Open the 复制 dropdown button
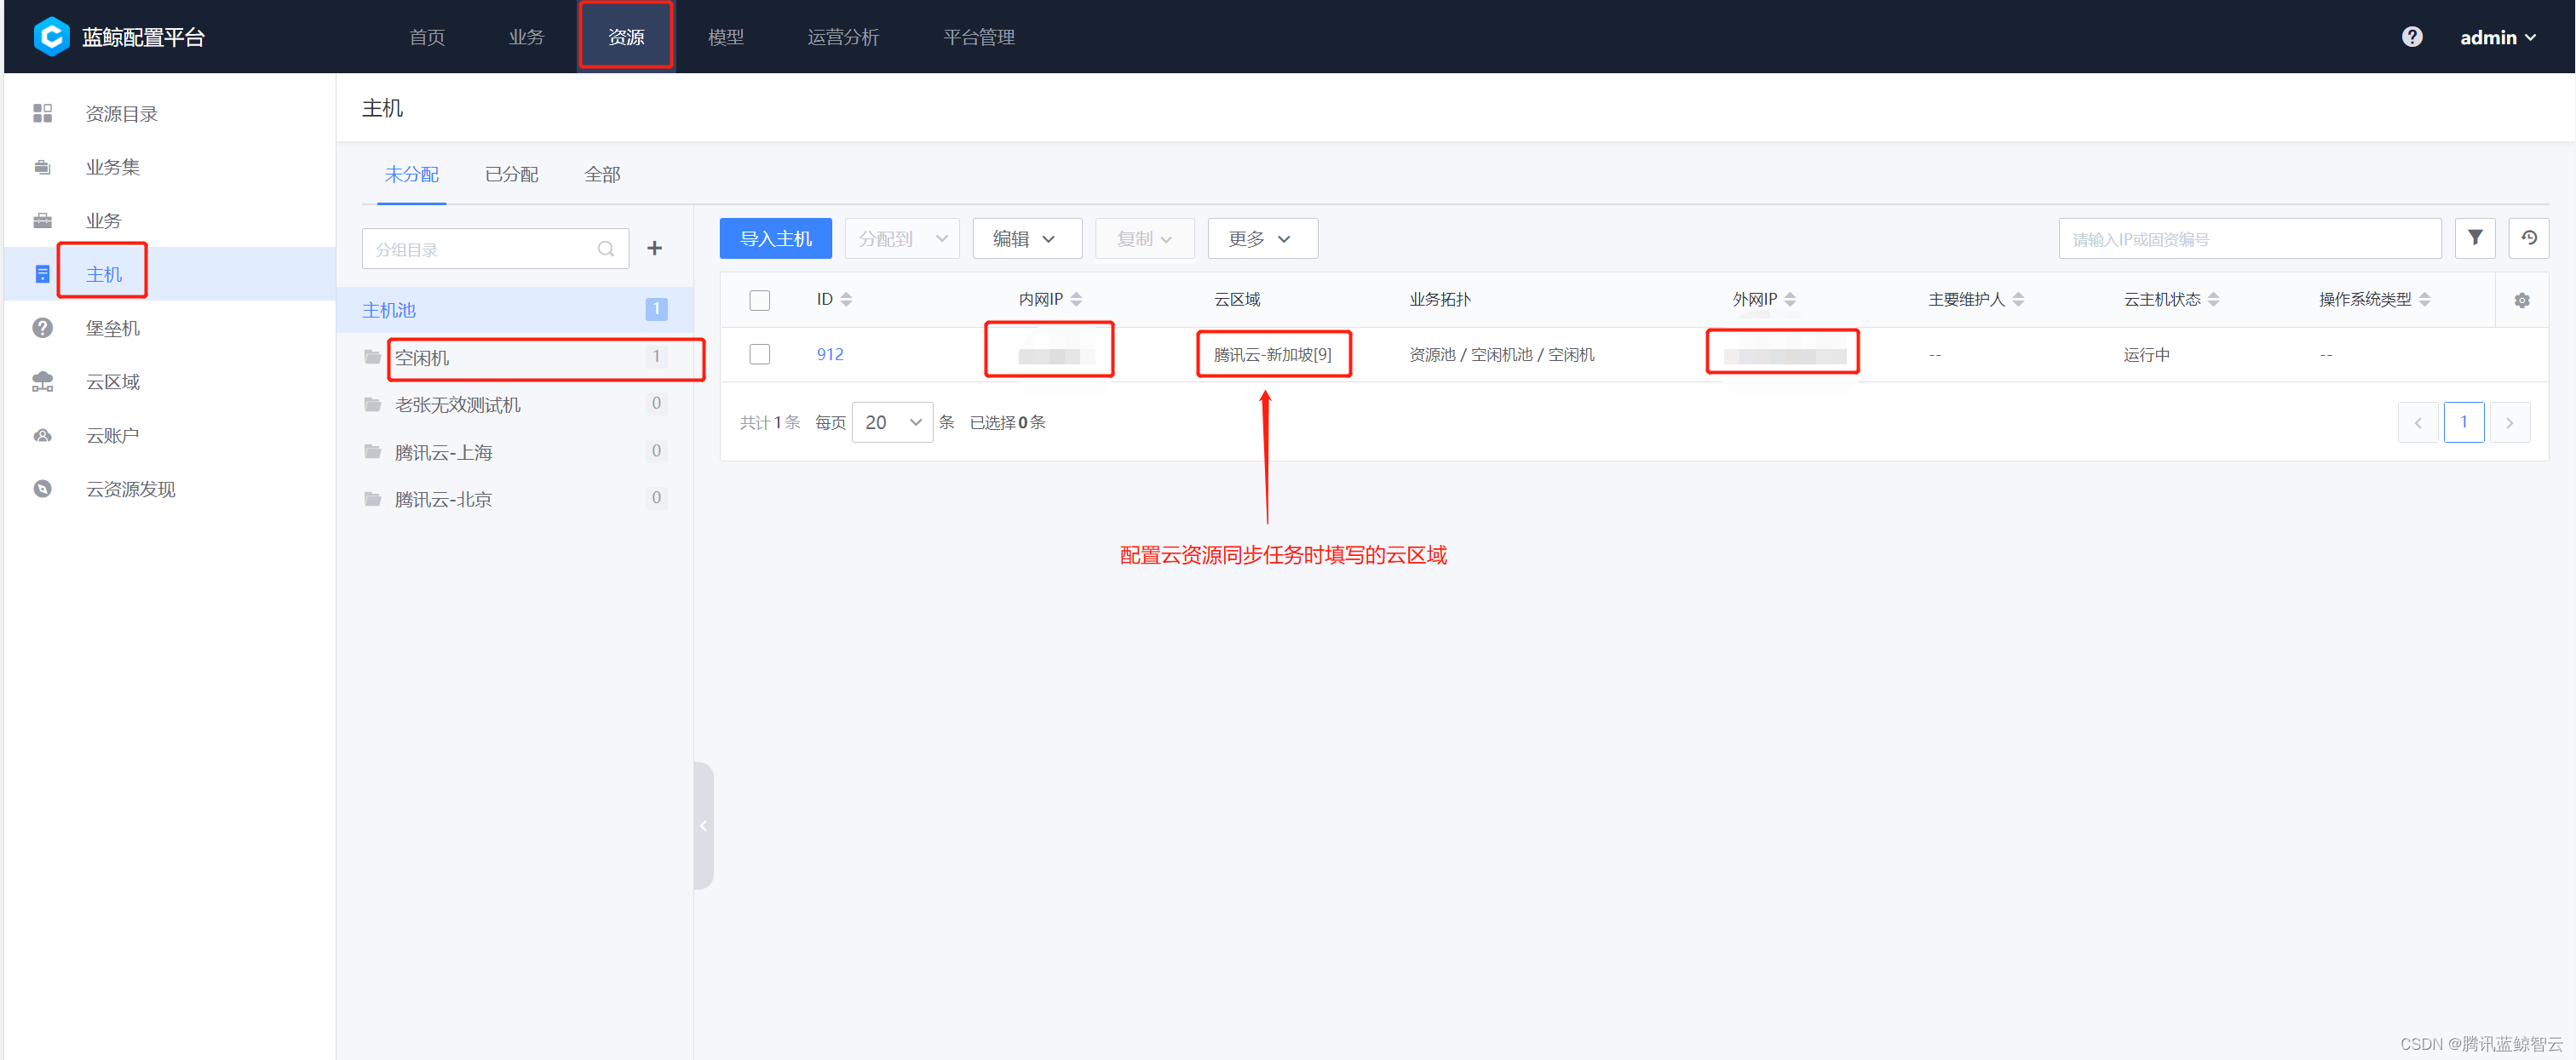This screenshot has height=1060, width=2576. tap(1144, 238)
